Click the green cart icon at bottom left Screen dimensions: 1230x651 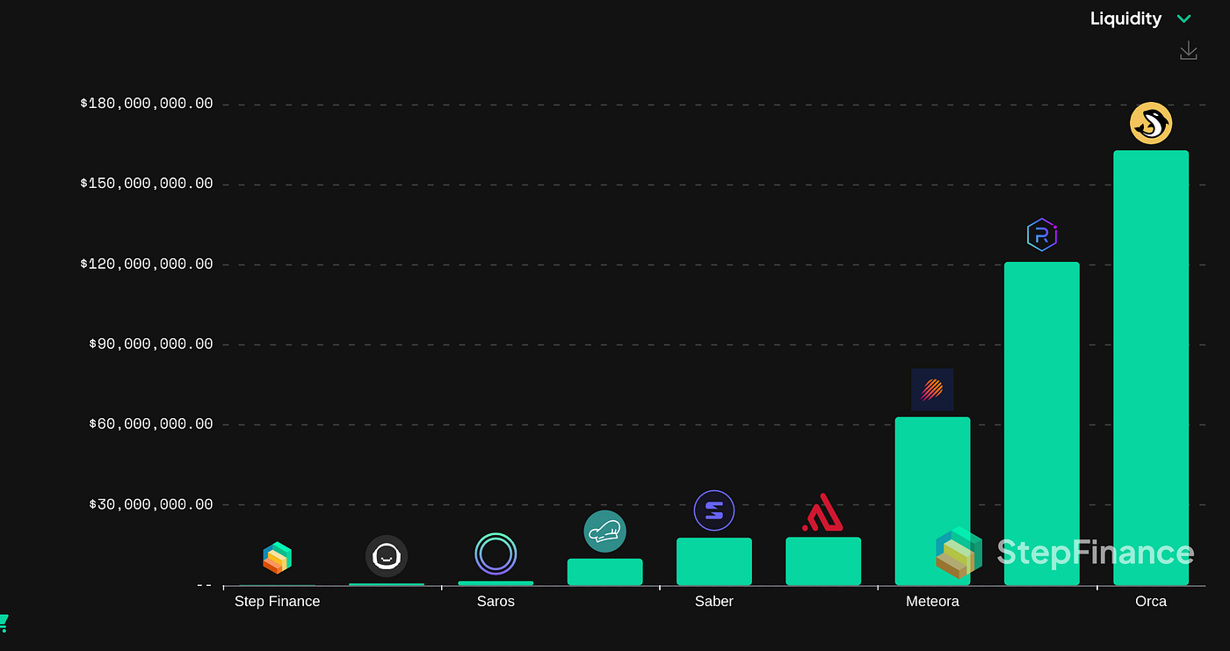pyautogui.click(x=4, y=624)
